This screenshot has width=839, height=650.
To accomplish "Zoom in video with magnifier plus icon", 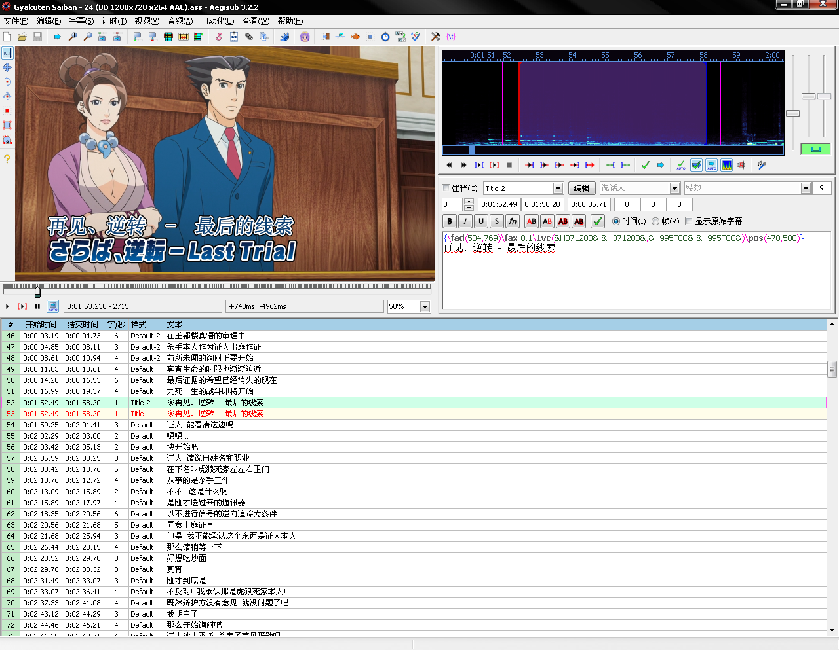I will (73, 37).
